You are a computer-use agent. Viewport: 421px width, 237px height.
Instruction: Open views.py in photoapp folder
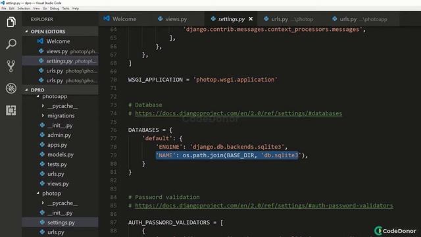point(60,184)
